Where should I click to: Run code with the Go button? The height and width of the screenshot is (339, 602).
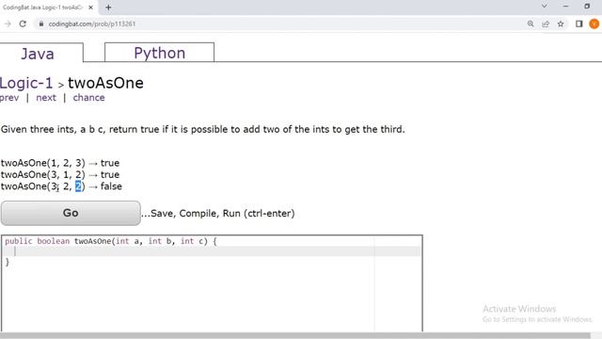click(x=71, y=213)
